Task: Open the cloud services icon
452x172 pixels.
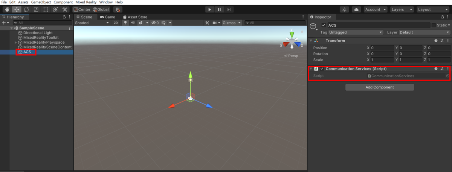Action: click(356, 9)
